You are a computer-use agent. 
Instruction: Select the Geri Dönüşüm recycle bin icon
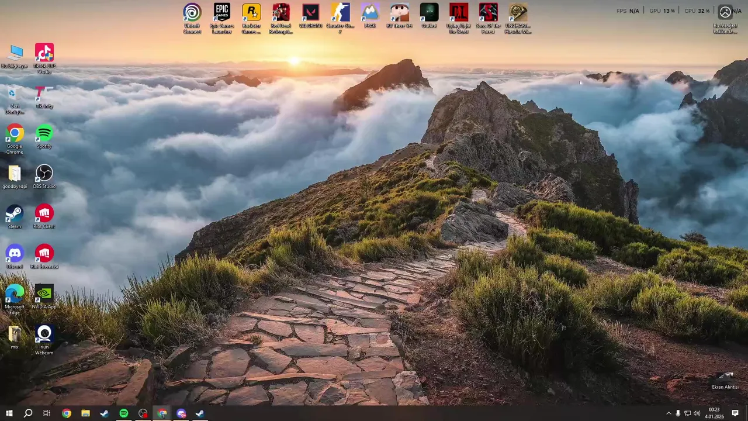(x=15, y=99)
